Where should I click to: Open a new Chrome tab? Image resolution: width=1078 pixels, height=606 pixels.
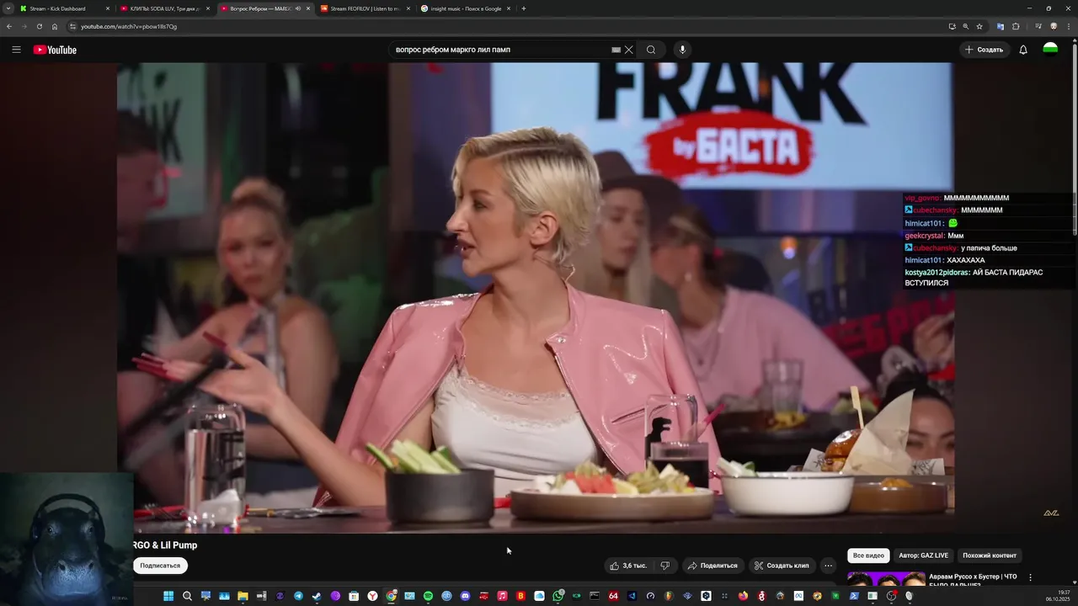[x=524, y=8]
